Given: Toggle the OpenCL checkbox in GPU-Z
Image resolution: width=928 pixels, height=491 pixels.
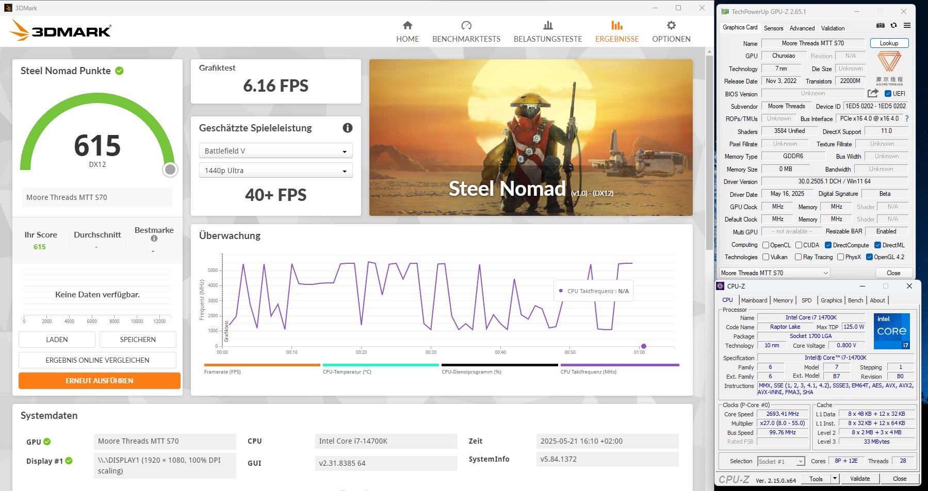Looking at the screenshot, I should 766,245.
